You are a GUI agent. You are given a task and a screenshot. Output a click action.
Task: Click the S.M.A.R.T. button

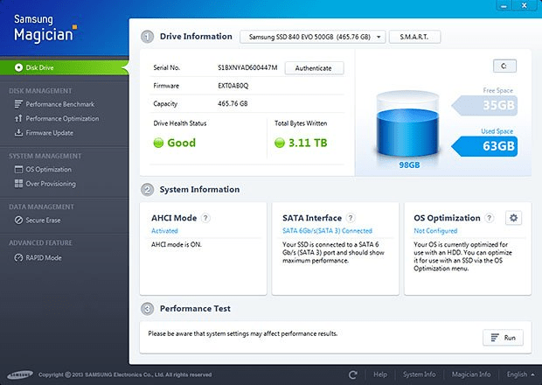[x=414, y=37]
